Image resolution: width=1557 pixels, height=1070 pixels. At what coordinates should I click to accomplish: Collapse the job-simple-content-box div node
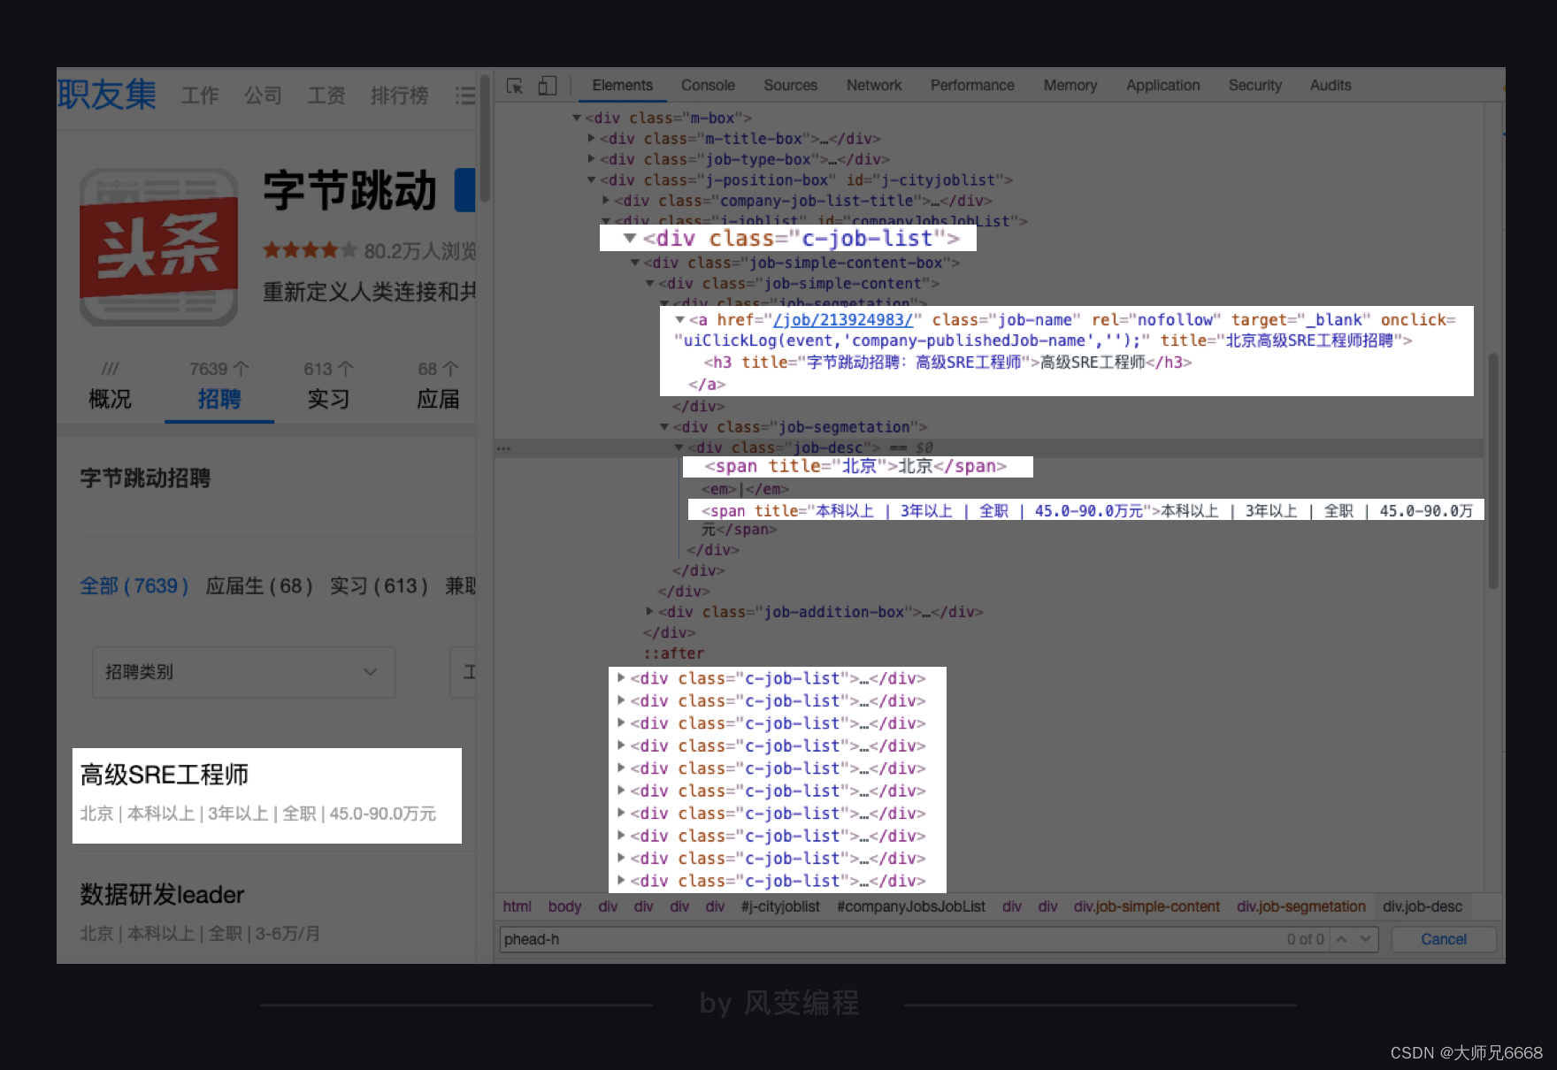click(635, 263)
